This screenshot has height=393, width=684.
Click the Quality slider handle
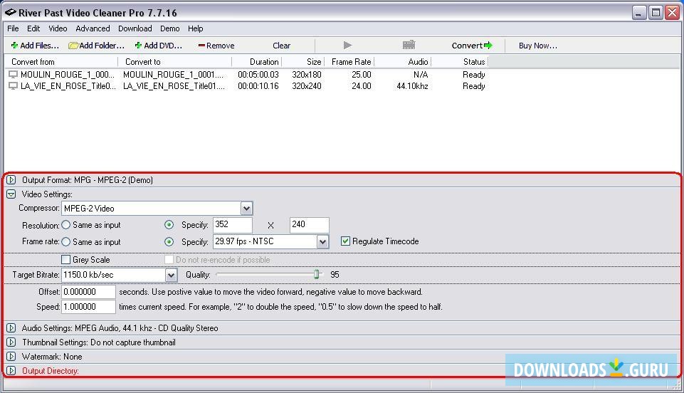pos(317,274)
